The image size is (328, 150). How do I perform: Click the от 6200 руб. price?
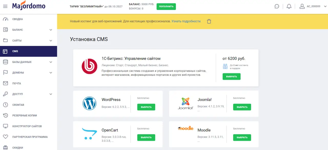(x=234, y=59)
